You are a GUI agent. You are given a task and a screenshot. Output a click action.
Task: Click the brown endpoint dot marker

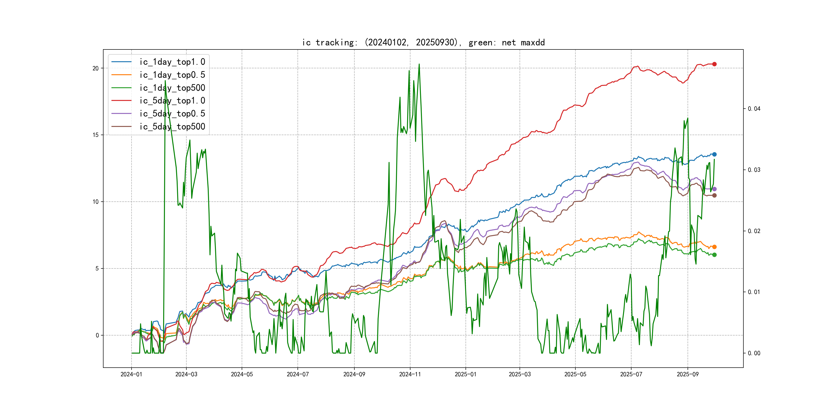(714, 195)
